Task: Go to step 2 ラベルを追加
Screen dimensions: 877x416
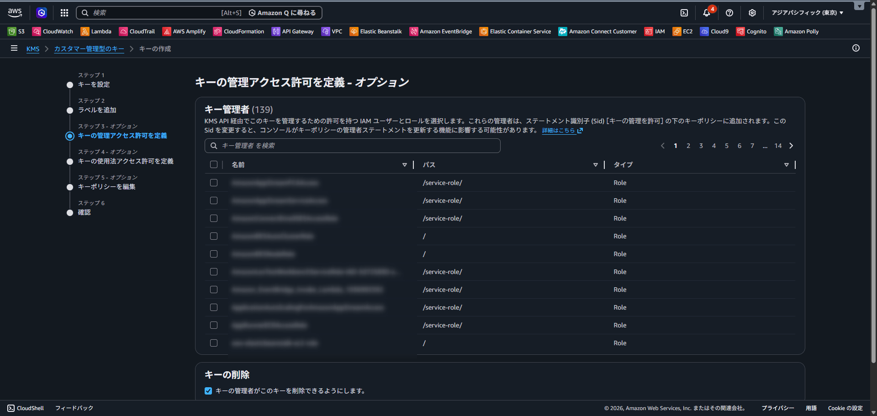Action: click(97, 110)
